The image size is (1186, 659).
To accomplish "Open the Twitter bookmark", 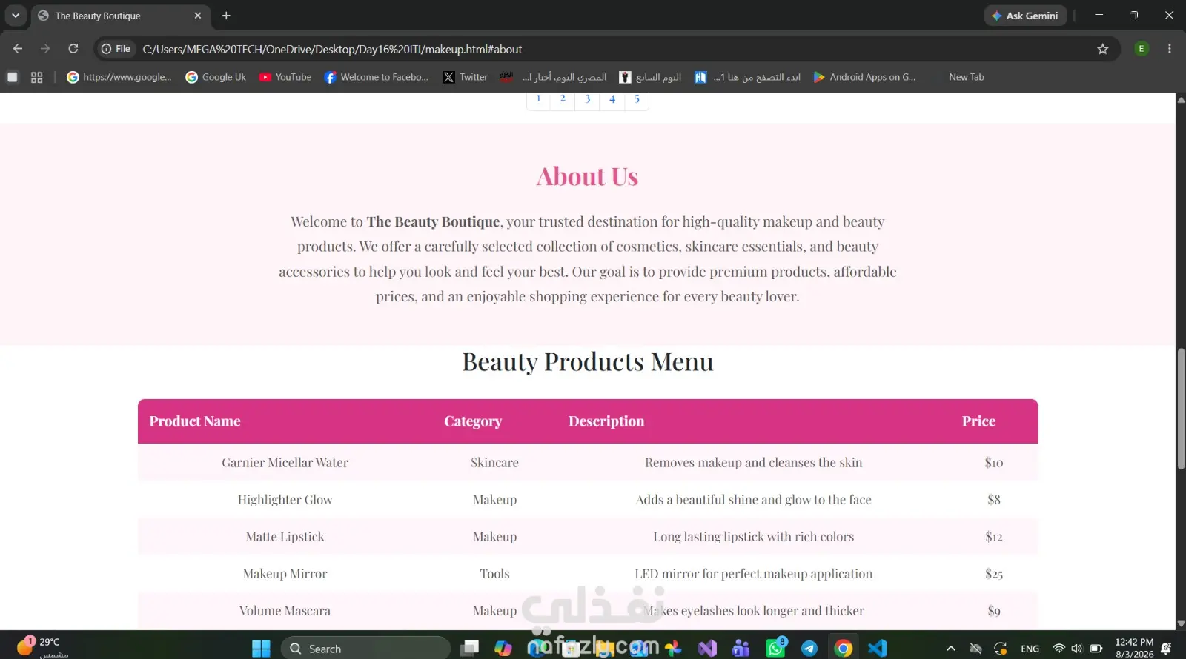I will (466, 77).
